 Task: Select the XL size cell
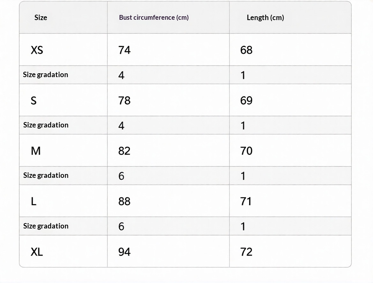click(x=37, y=252)
